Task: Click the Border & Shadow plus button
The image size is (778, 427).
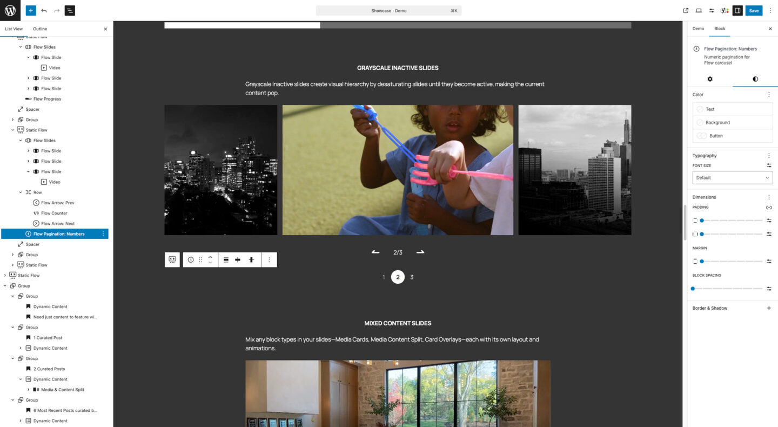Action: pos(769,308)
